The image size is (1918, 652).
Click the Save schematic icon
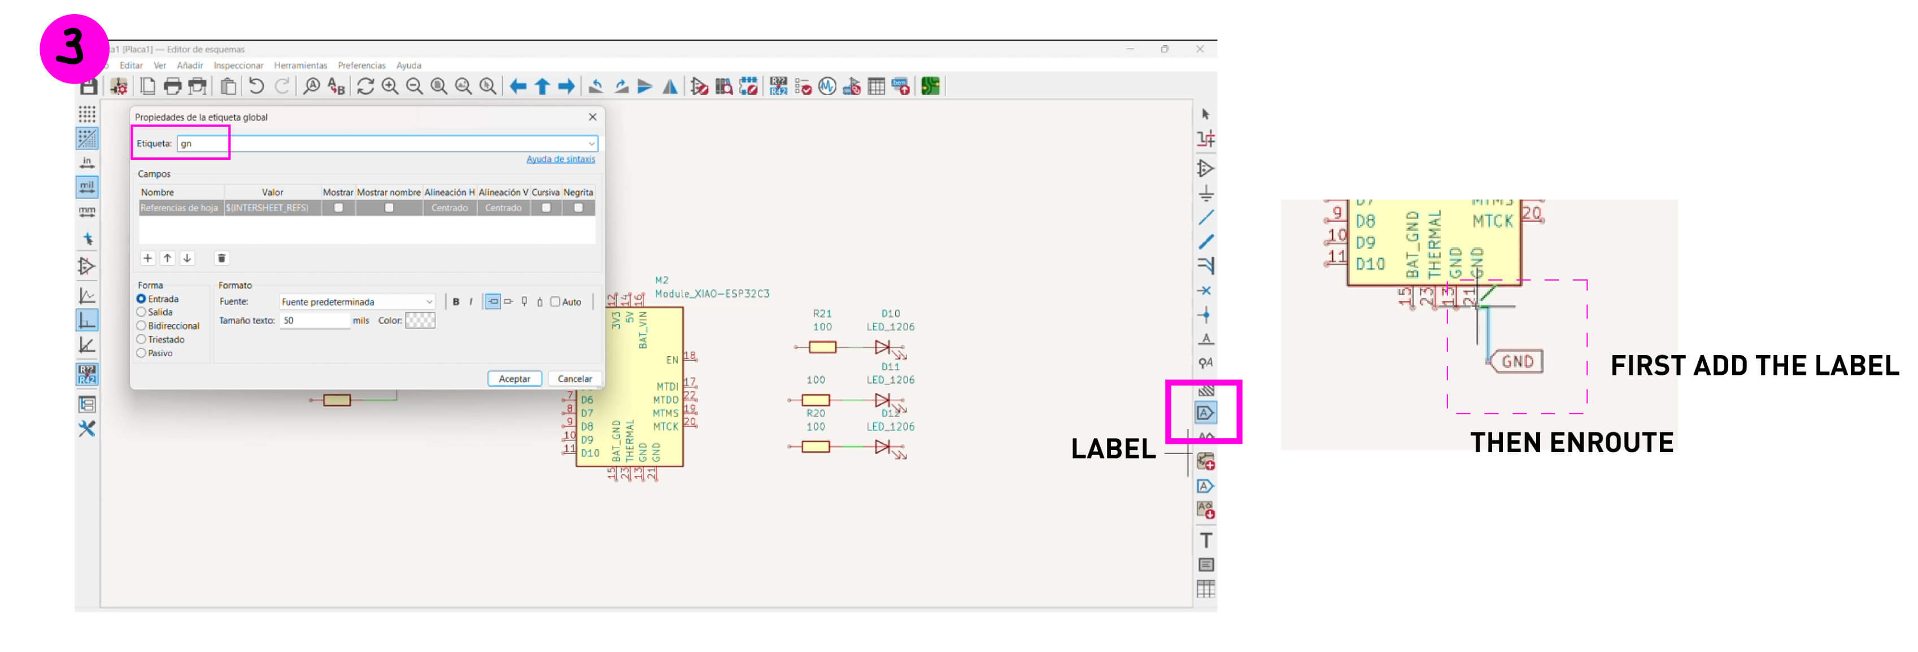tap(89, 86)
